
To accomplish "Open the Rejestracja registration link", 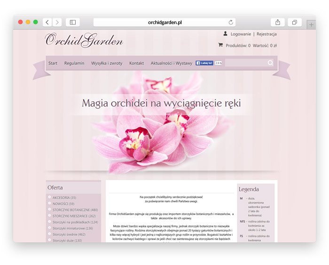I will (266, 34).
